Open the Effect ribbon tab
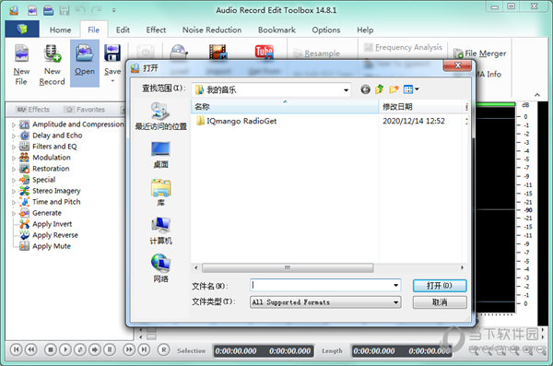 click(156, 30)
